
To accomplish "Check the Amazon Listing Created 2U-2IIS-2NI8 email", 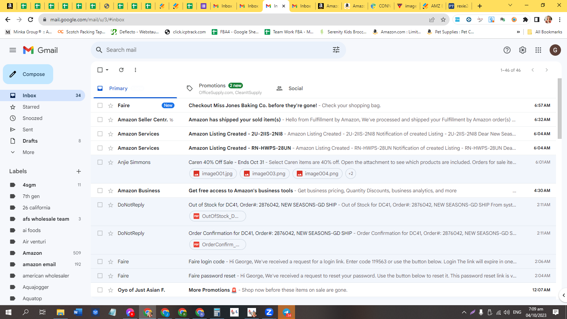I will 100,134.
